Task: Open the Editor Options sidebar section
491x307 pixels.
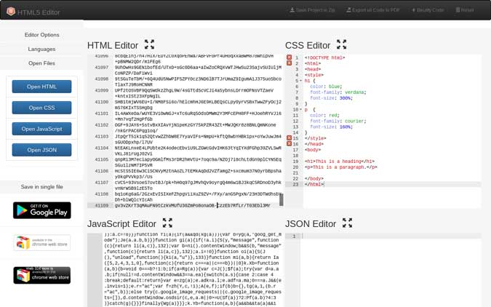Action: point(42,35)
